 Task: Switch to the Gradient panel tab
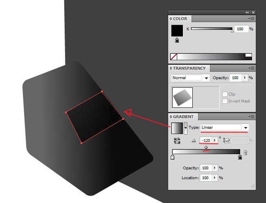pos(183,116)
